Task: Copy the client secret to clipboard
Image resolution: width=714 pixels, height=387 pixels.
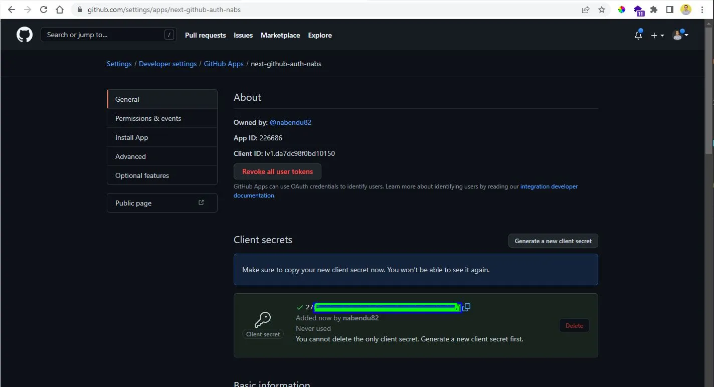Action: (x=466, y=307)
